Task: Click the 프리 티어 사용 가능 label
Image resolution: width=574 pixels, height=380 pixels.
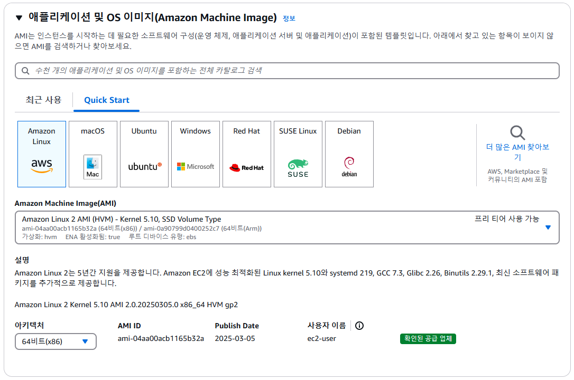Action: (x=507, y=218)
